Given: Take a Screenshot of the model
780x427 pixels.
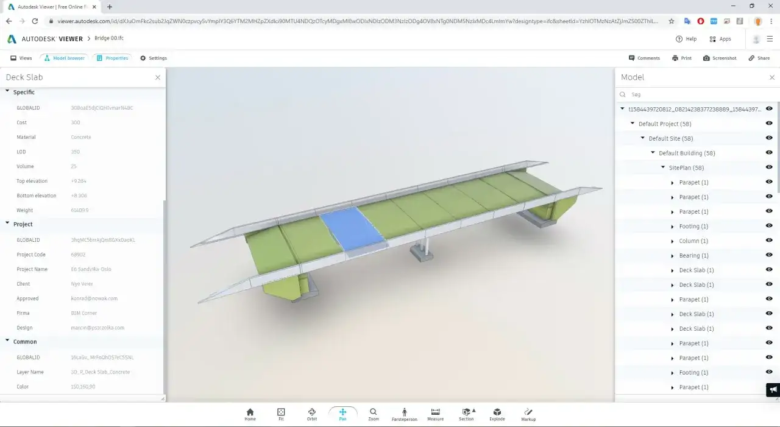Looking at the screenshot, I should 720,58.
